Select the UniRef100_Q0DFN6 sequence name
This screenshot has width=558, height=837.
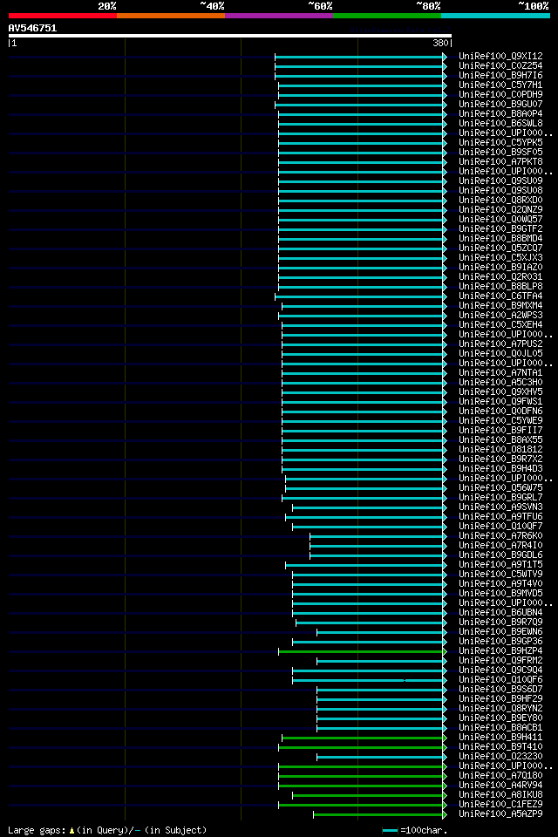tap(500, 412)
